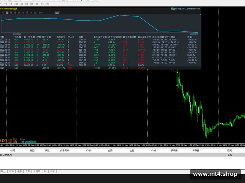Click the 1st condition status text
The height and width of the screenshot is (183, 245).
(28, 141)
